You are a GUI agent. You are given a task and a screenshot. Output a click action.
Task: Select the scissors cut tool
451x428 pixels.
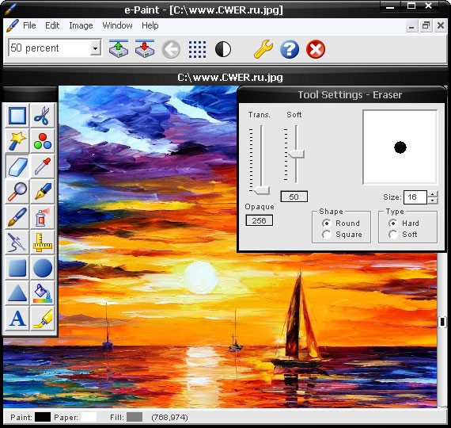point(42,116)
